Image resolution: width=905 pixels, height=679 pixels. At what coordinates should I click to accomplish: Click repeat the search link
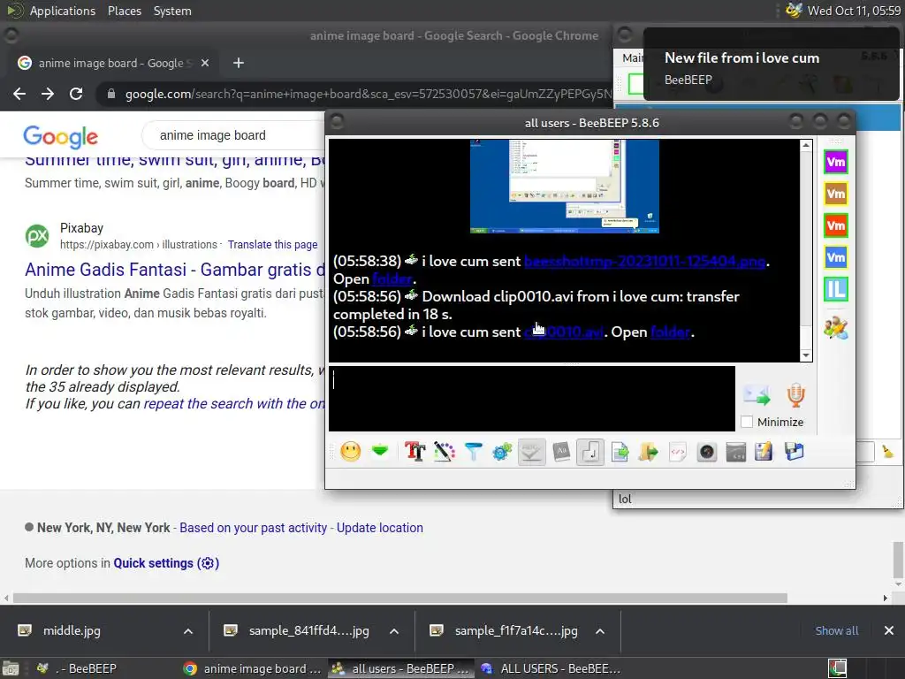pos(234,403)
